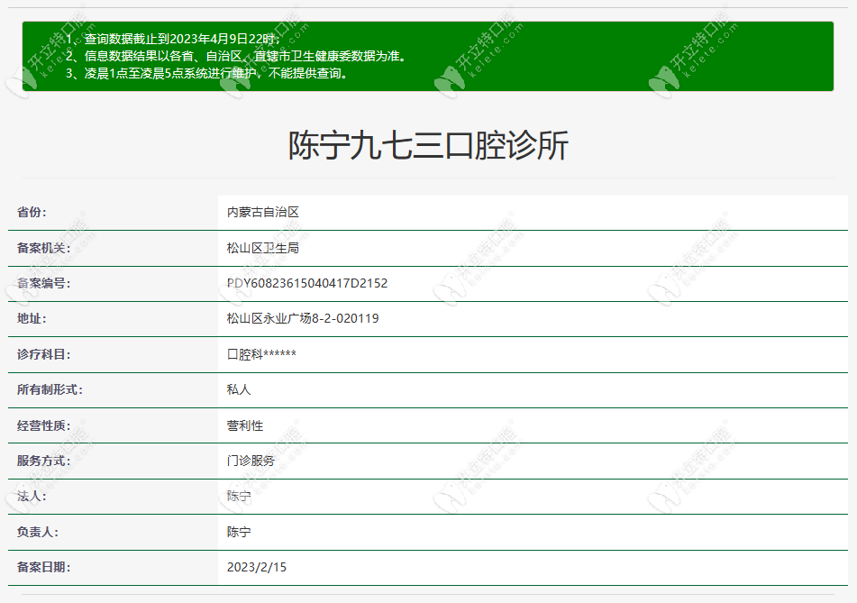The image size is (857, 603).
Task: Click the 服务方式 label
Action: pyautogui.click(x=44, y=461)
